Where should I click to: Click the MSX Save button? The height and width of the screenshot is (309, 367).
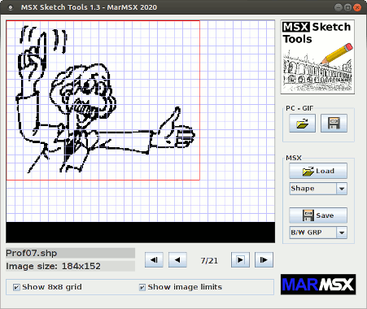(318, 215)
